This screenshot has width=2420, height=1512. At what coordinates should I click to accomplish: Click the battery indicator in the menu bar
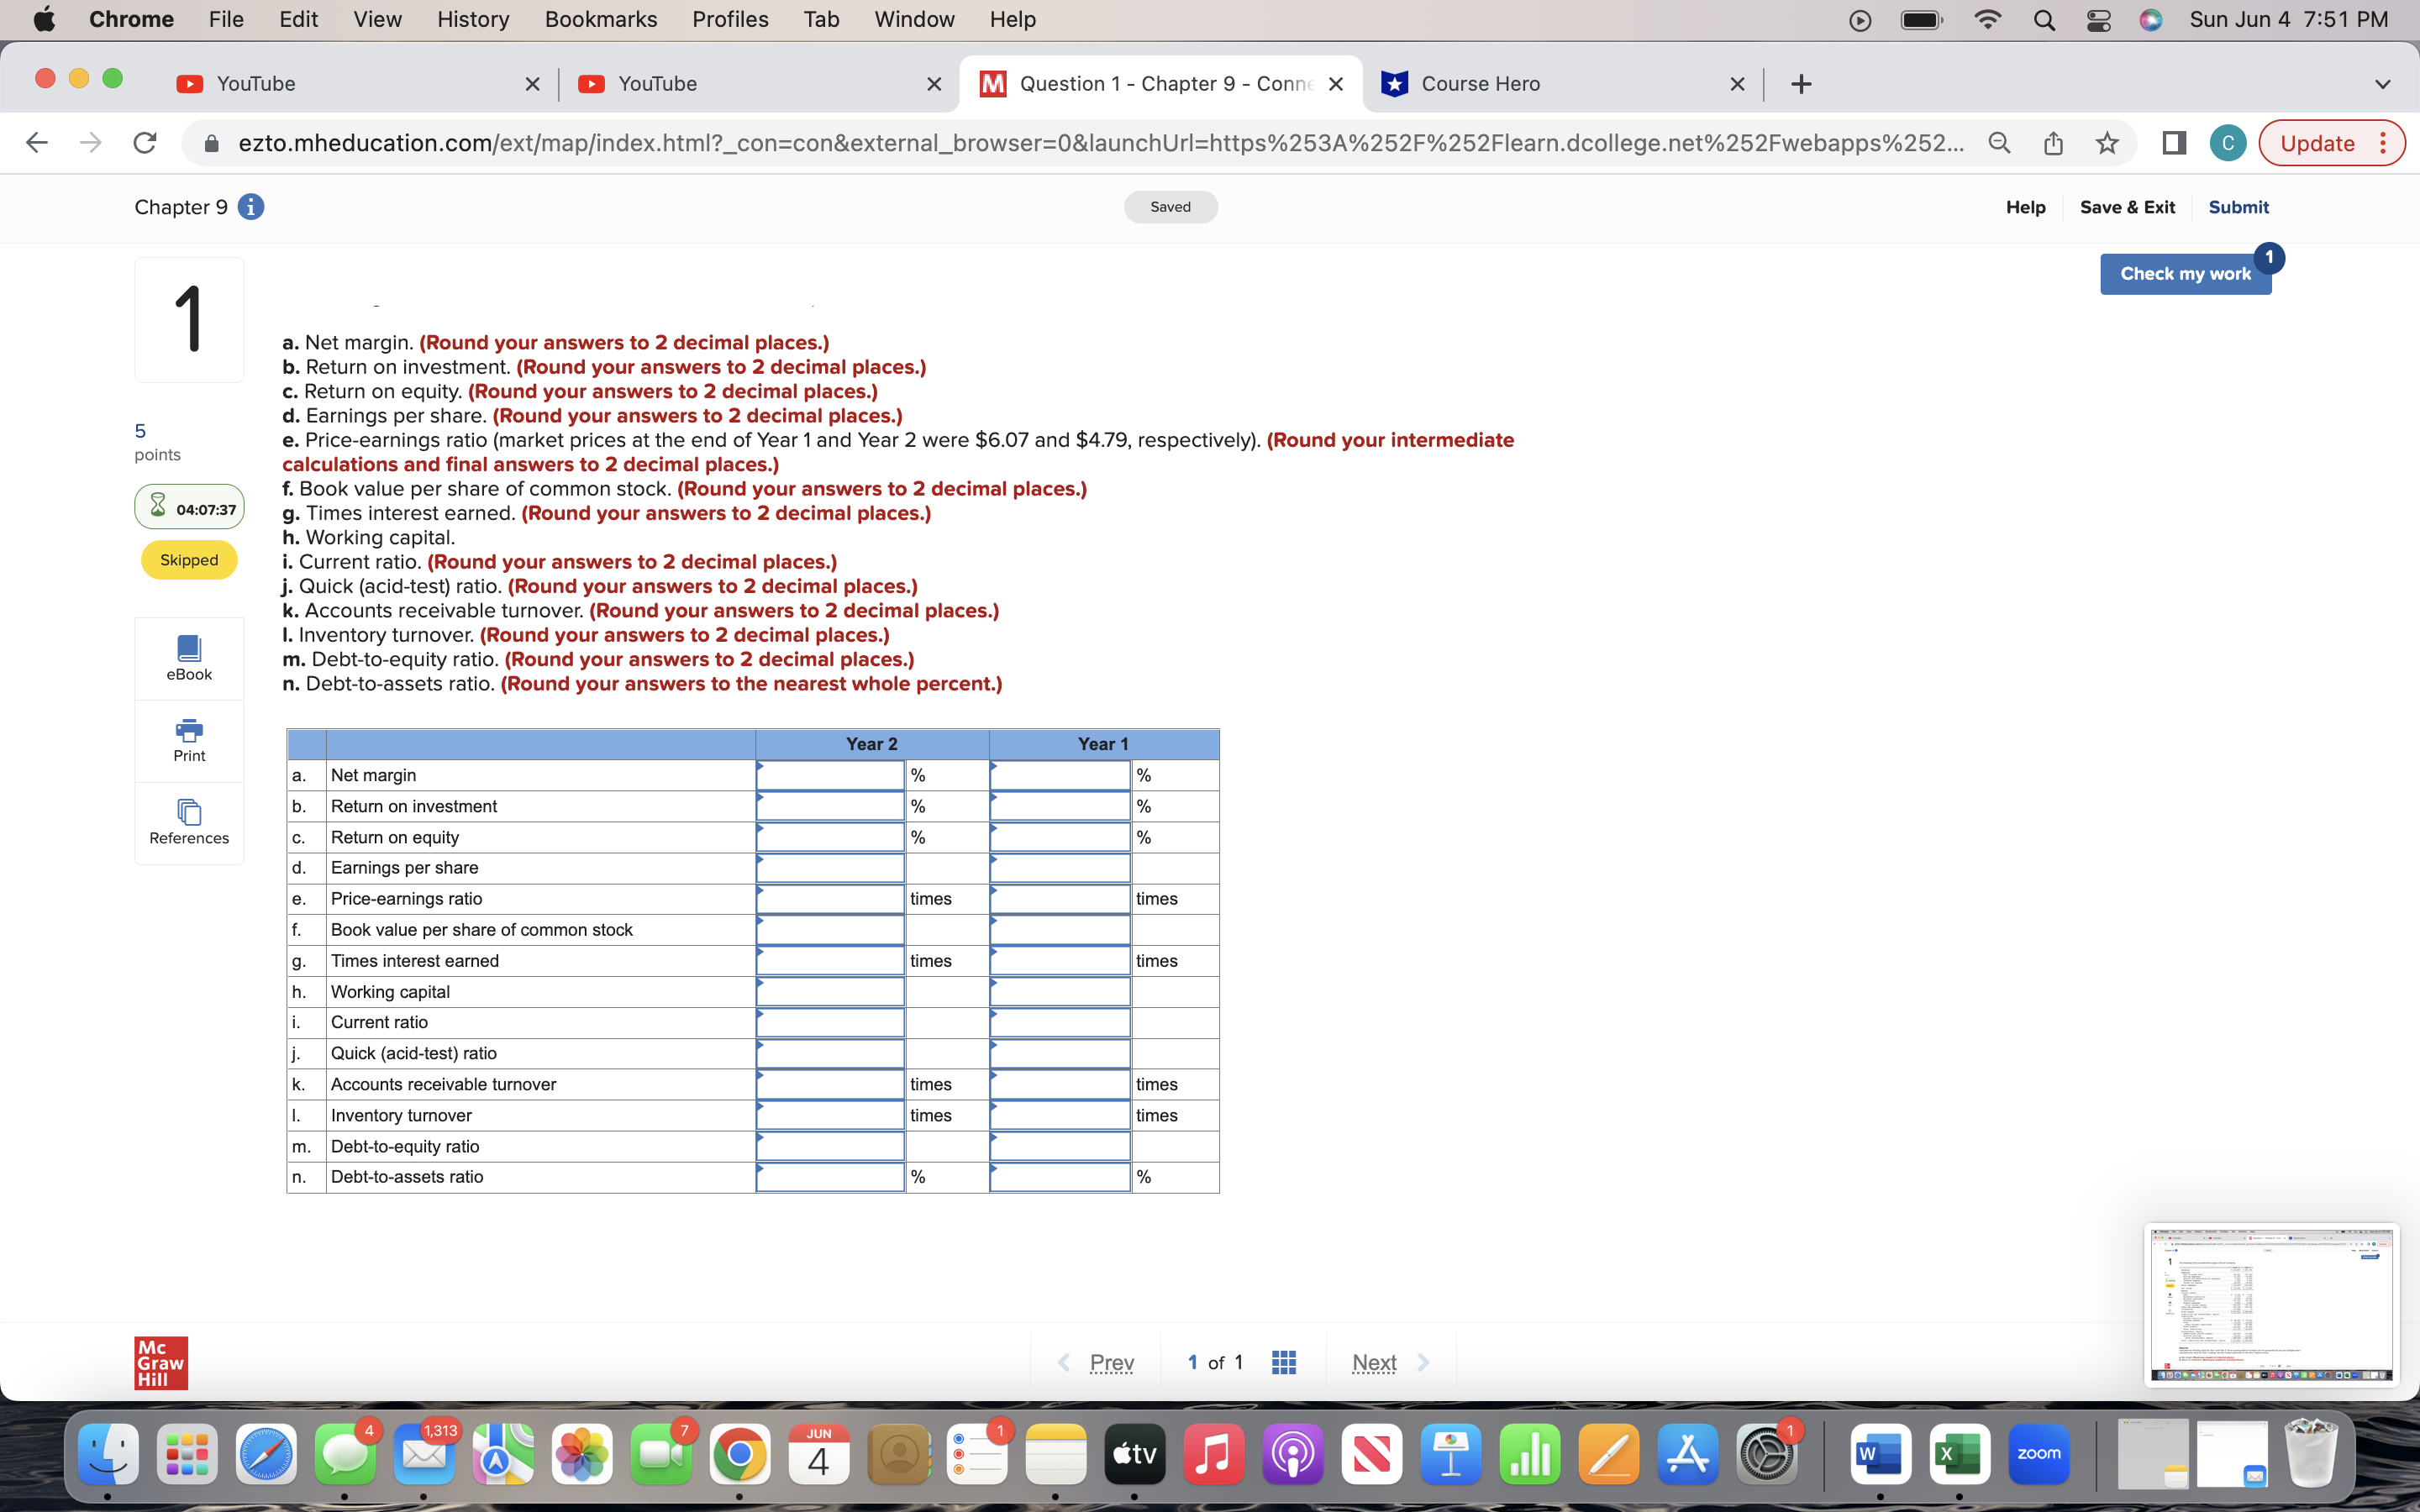(x=1920, y=19)
